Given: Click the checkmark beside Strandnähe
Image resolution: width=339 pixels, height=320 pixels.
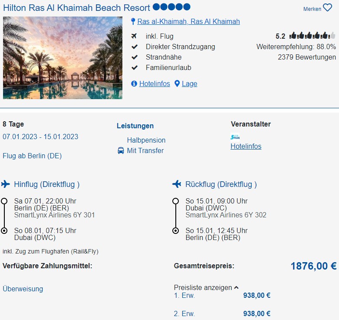Looking at the screenshot, I should tap(135, 57).
